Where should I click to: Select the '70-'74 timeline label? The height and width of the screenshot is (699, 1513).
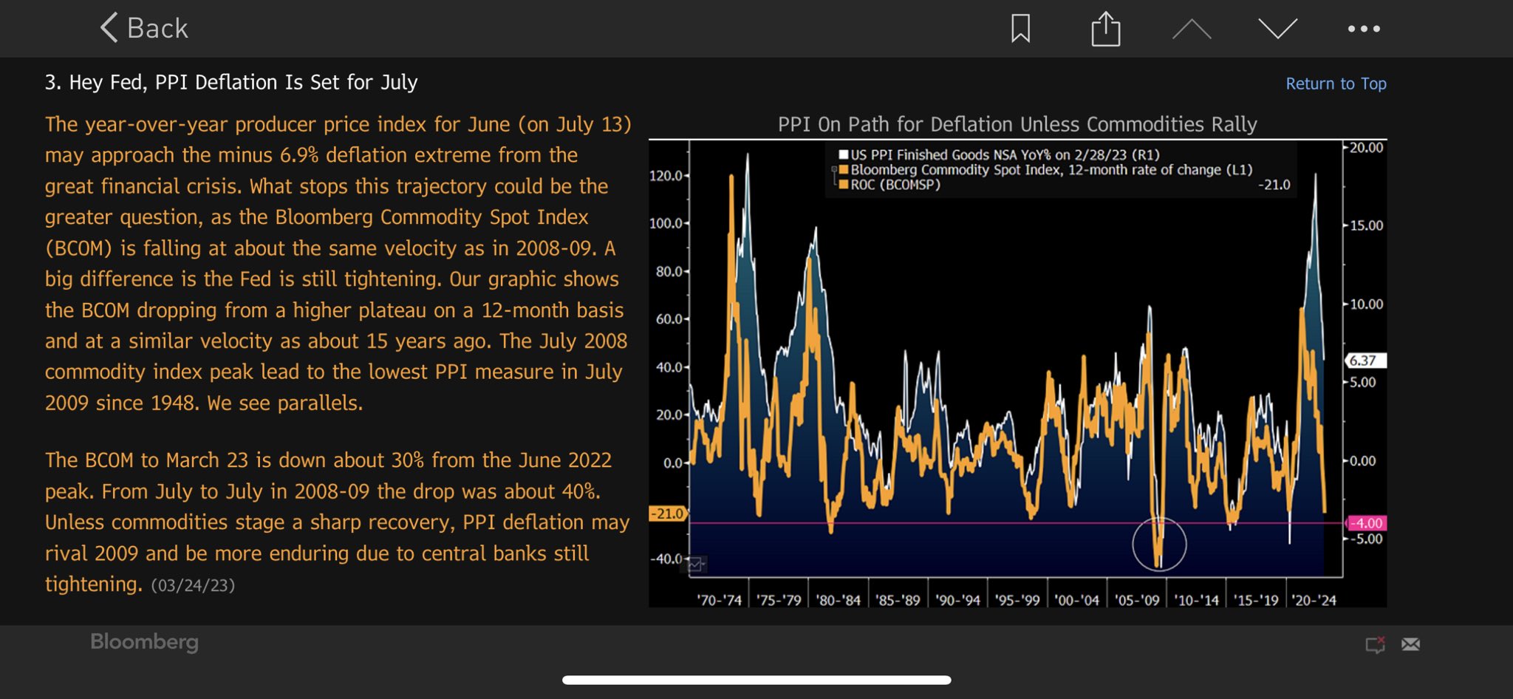point(719,600)
